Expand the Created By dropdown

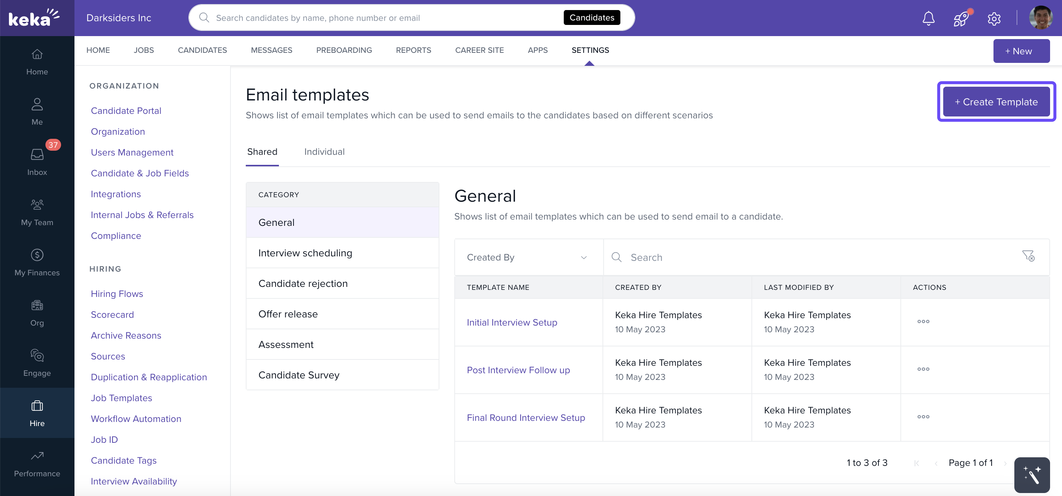[x=528, y=257]
